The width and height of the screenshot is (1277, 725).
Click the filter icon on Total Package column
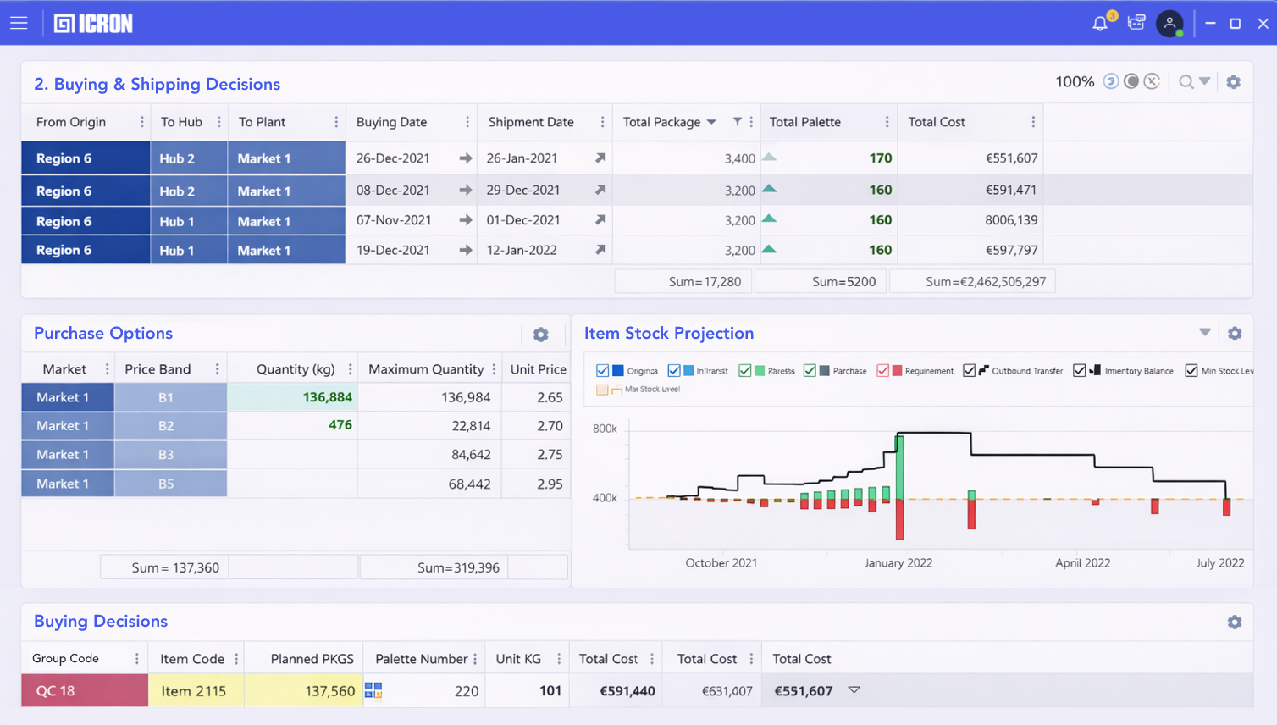738,122
